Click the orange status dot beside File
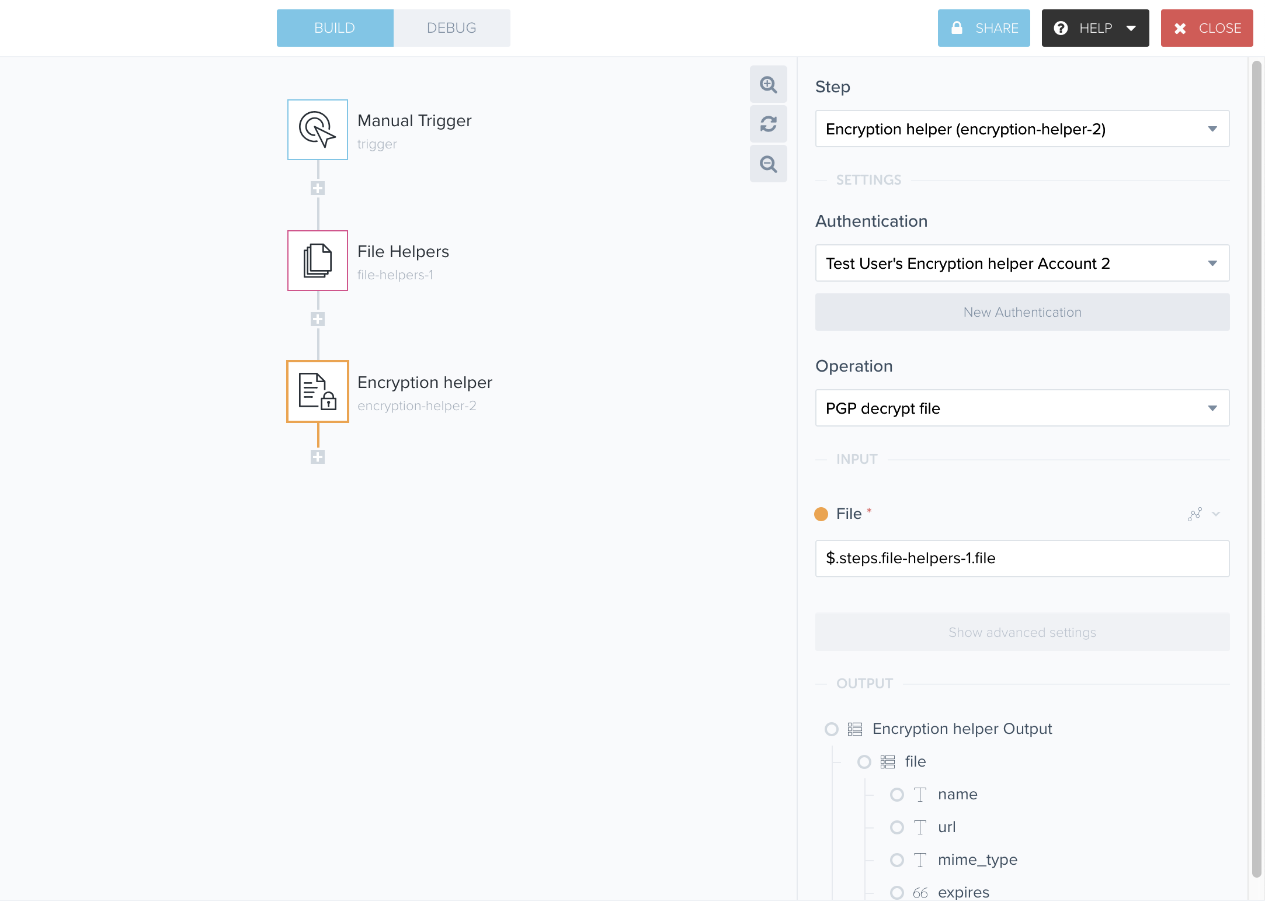This screenshot has width=1265, height=901. pos(821,514)
